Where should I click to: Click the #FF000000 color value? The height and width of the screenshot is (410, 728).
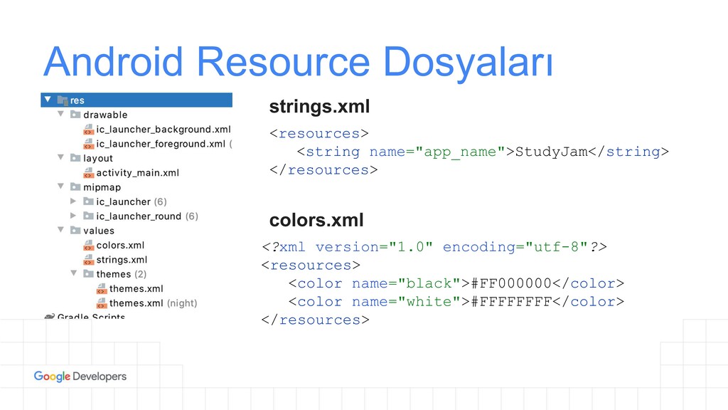pyautogui.click(x=511, y=283)
